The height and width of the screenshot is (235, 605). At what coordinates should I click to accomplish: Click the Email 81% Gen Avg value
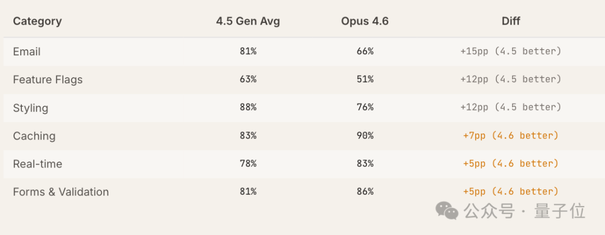click(x=248, y=51)
